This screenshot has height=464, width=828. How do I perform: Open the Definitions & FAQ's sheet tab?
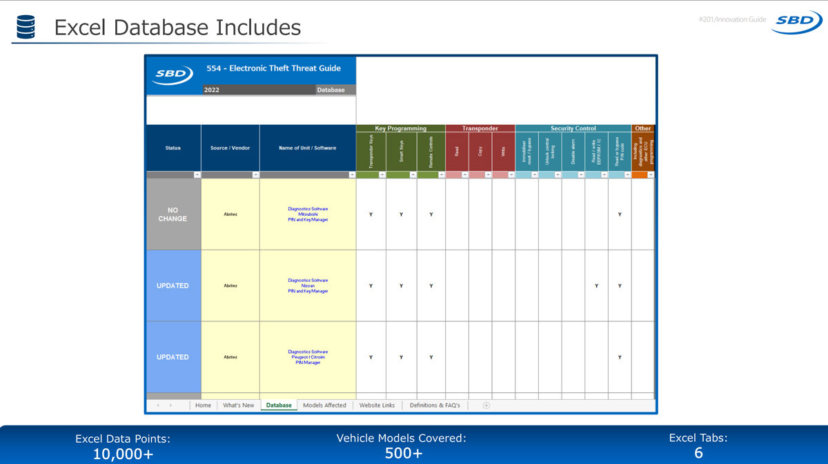coord(435,405)
